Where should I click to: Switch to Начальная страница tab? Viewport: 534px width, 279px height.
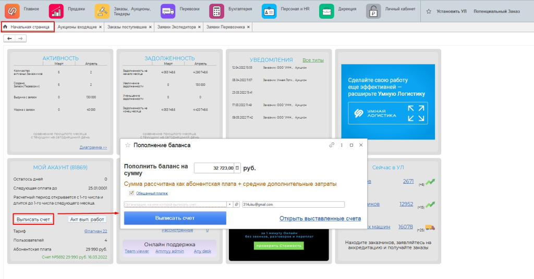coord(28,27)
